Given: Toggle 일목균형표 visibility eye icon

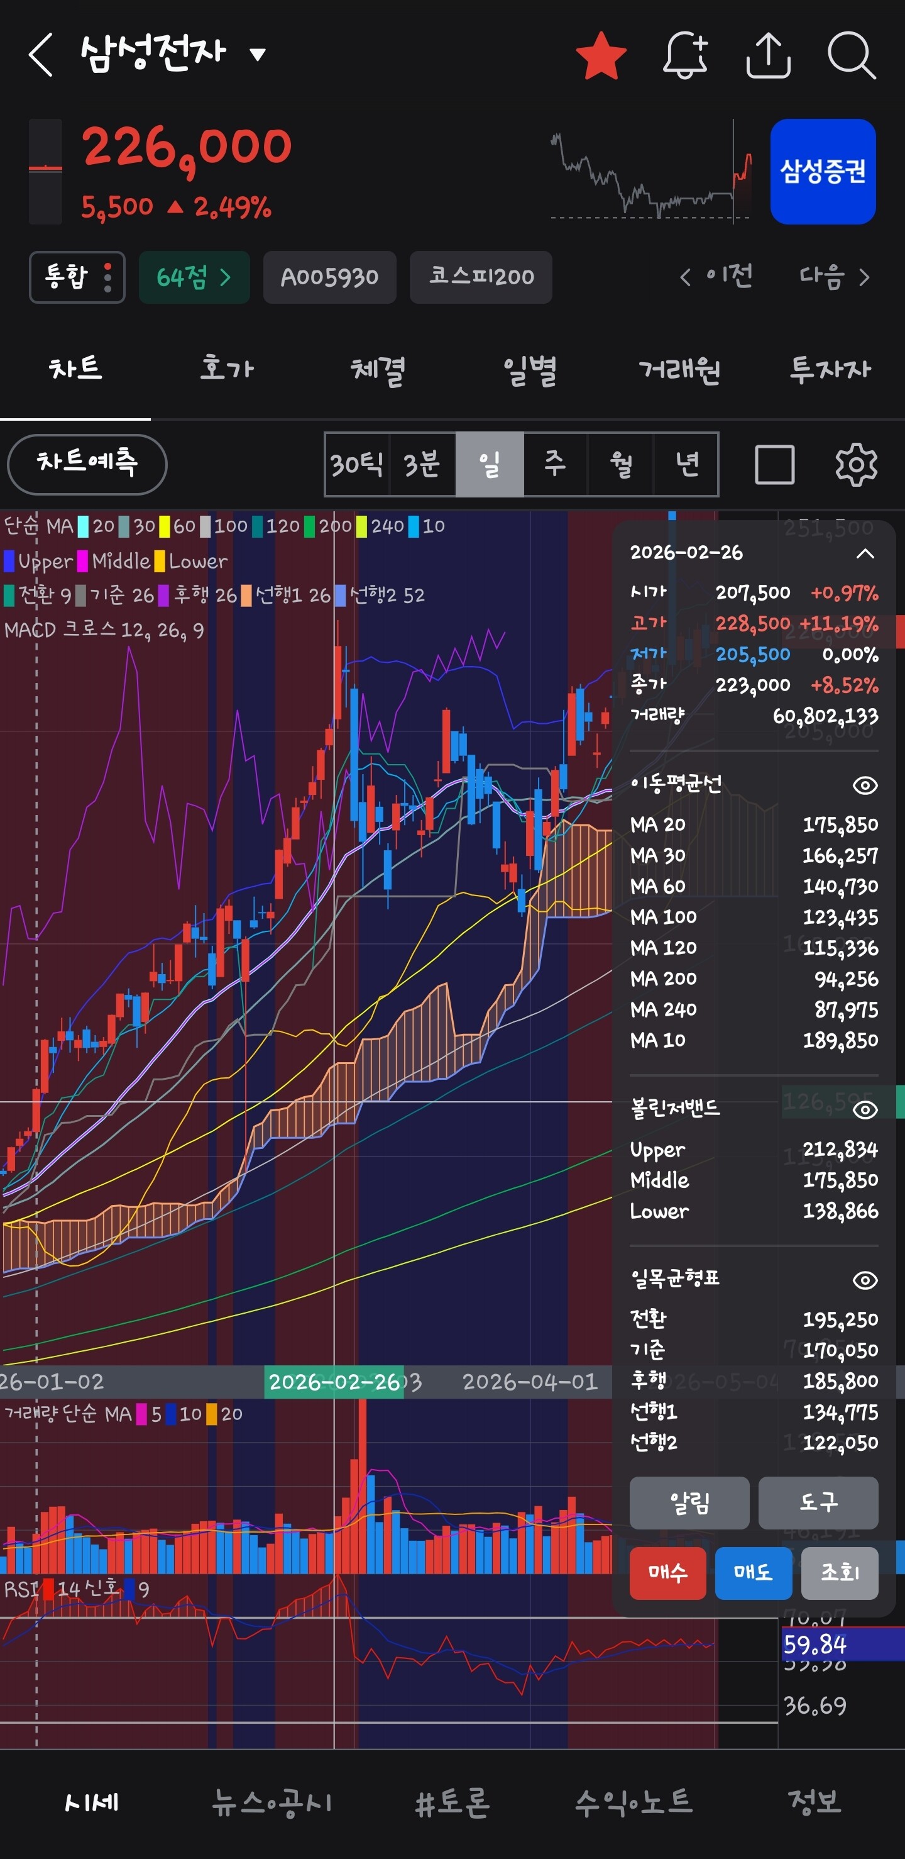Looking at the screenshot, I should [865, 1280].
